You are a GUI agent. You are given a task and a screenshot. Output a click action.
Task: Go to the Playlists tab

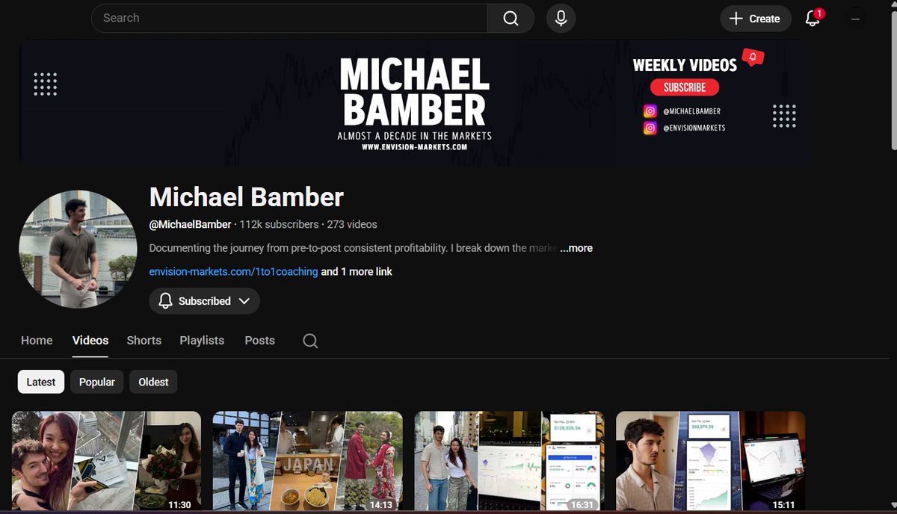tap(202, 340)
